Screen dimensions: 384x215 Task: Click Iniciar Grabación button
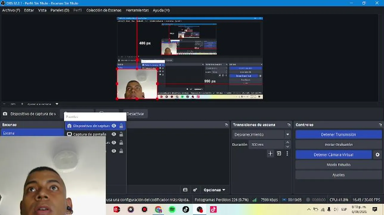(x=339, y=145)
